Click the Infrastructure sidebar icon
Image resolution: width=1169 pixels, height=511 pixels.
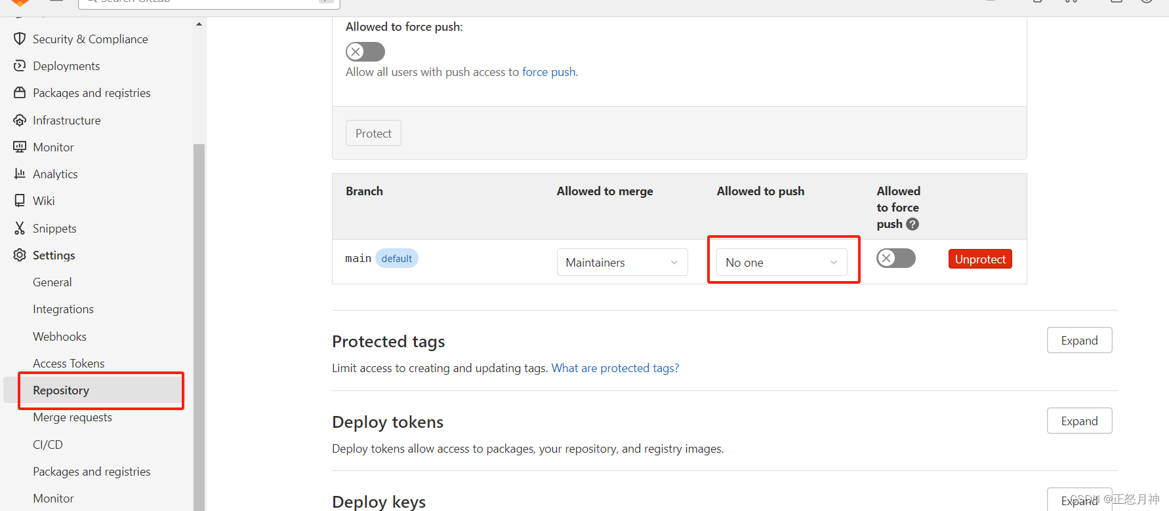coord(20,120)
